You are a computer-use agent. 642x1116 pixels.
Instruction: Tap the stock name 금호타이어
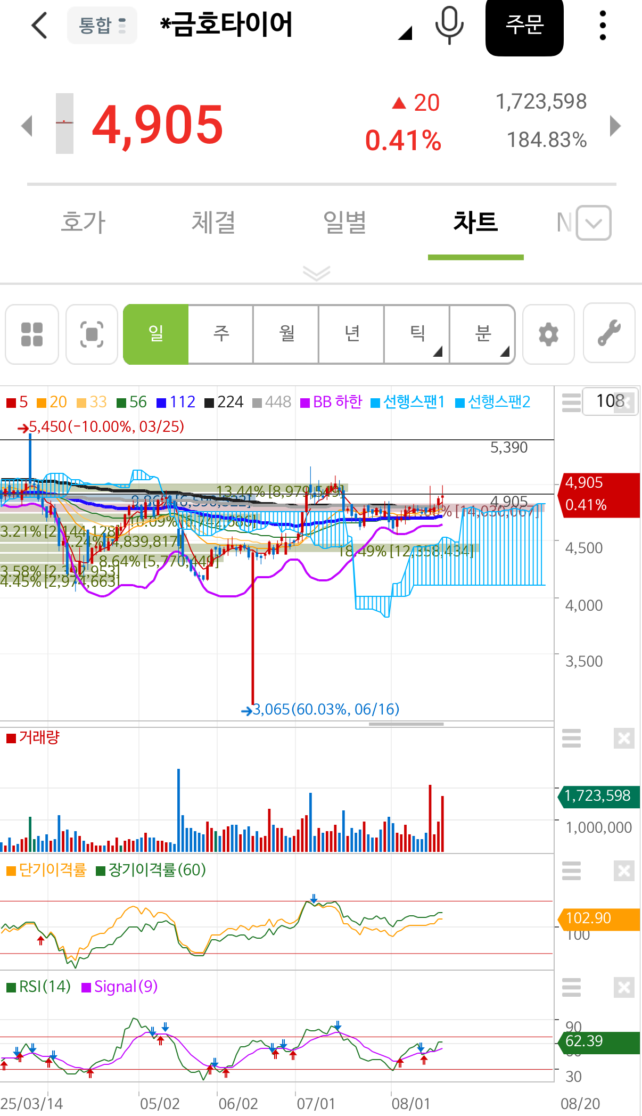click(x=226, y=24)
